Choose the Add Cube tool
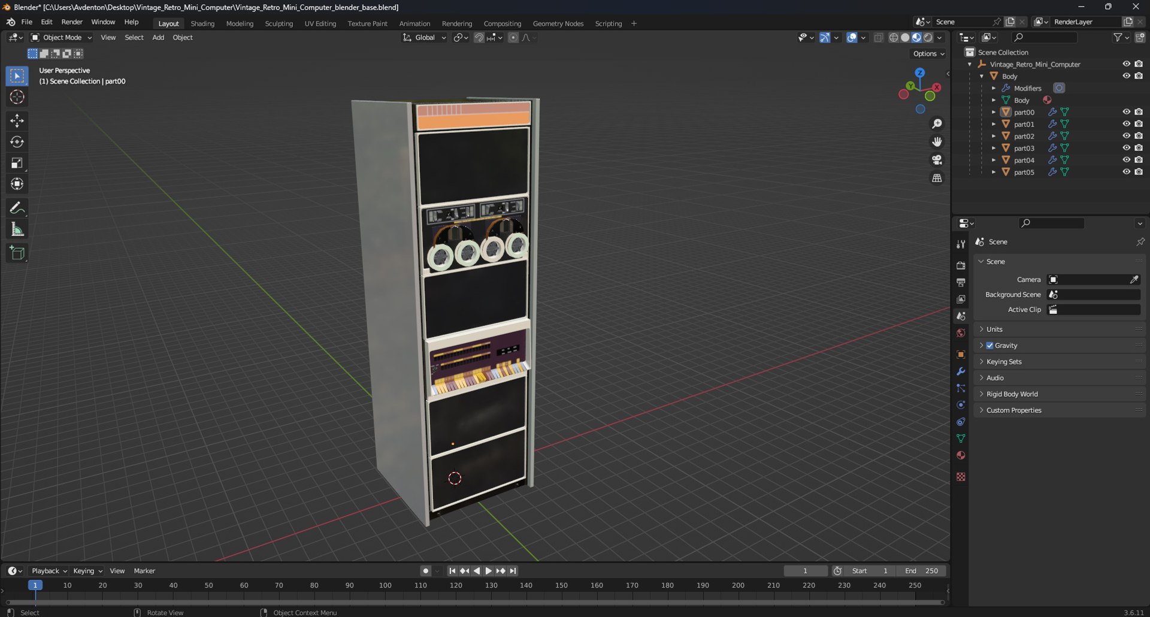 click(x=17, y=253)
